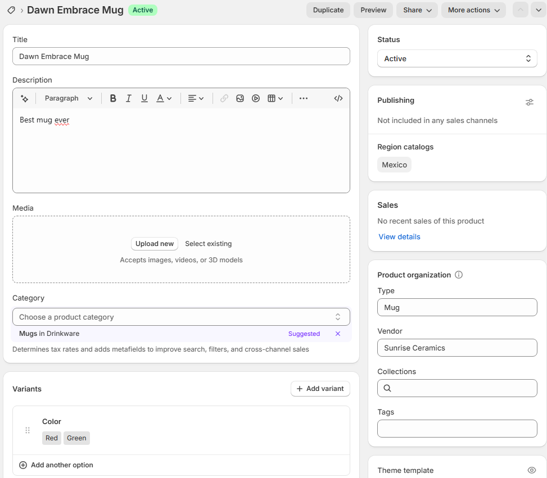The image size is (547, 478).
Task: Open the text color picker in the editor
Action: click(162, 98)
